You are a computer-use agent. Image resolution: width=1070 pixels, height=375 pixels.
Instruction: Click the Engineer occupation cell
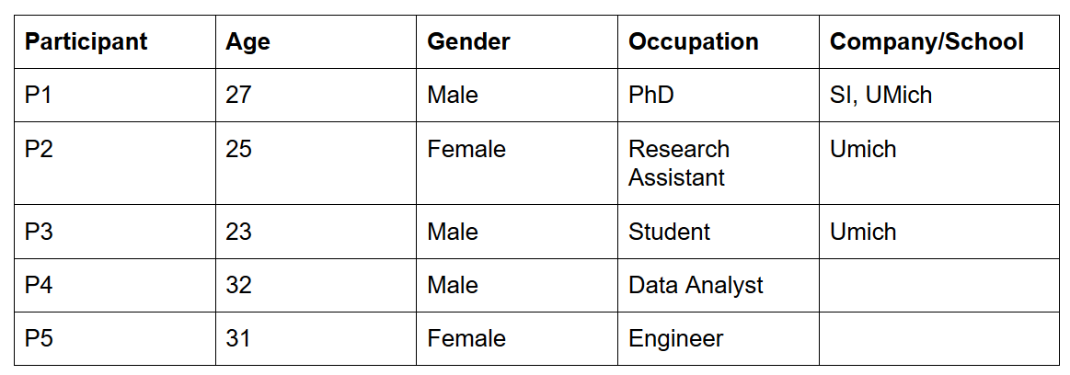point(718,339)
